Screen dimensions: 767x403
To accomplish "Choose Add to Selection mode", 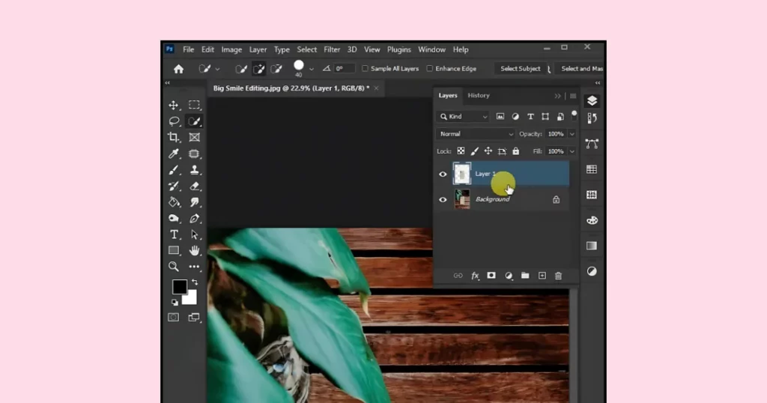I will click(x=258, y=69).
